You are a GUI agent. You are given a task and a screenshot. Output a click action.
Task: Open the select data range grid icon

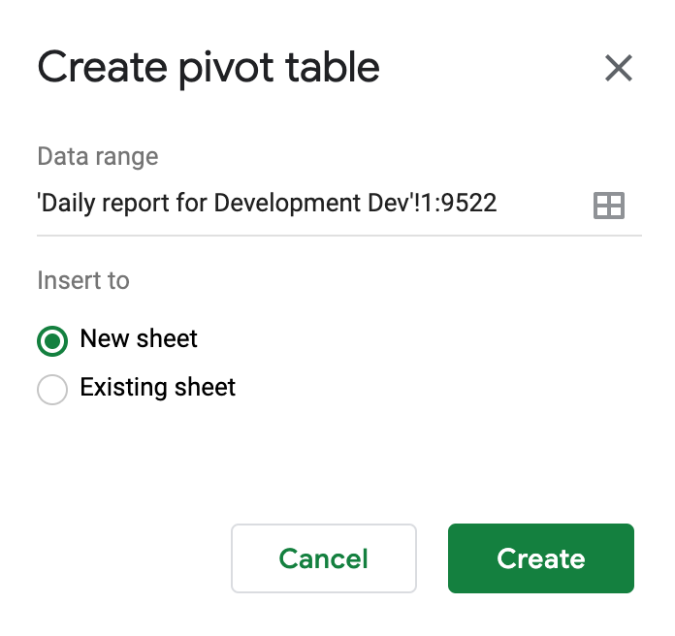point(609,206)
